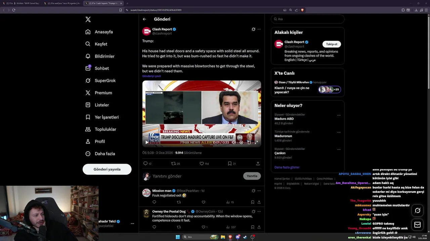Open more options for Çankırı trend
Screen dimensions: 430x241
click(339, 149)
